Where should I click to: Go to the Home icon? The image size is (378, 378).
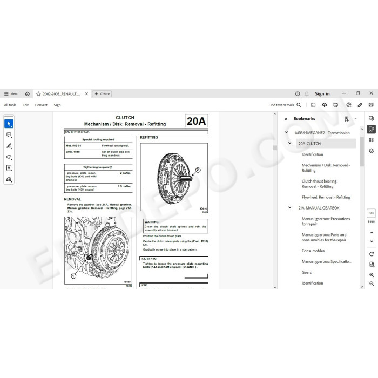[28, 94]
